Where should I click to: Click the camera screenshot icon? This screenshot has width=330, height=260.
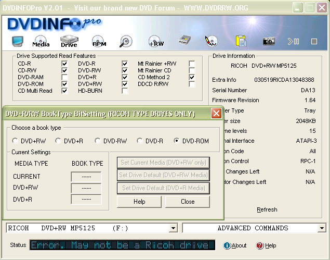point(269,41)
